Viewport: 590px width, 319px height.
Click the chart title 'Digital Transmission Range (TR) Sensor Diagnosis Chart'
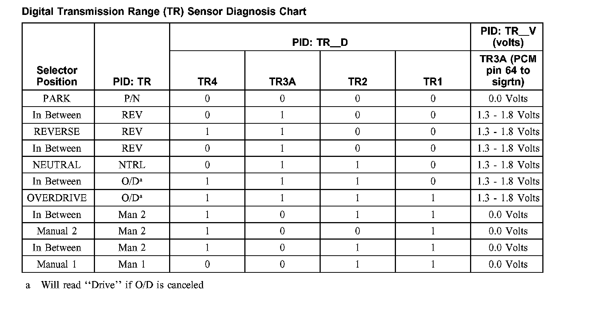[x=164, y=12]
